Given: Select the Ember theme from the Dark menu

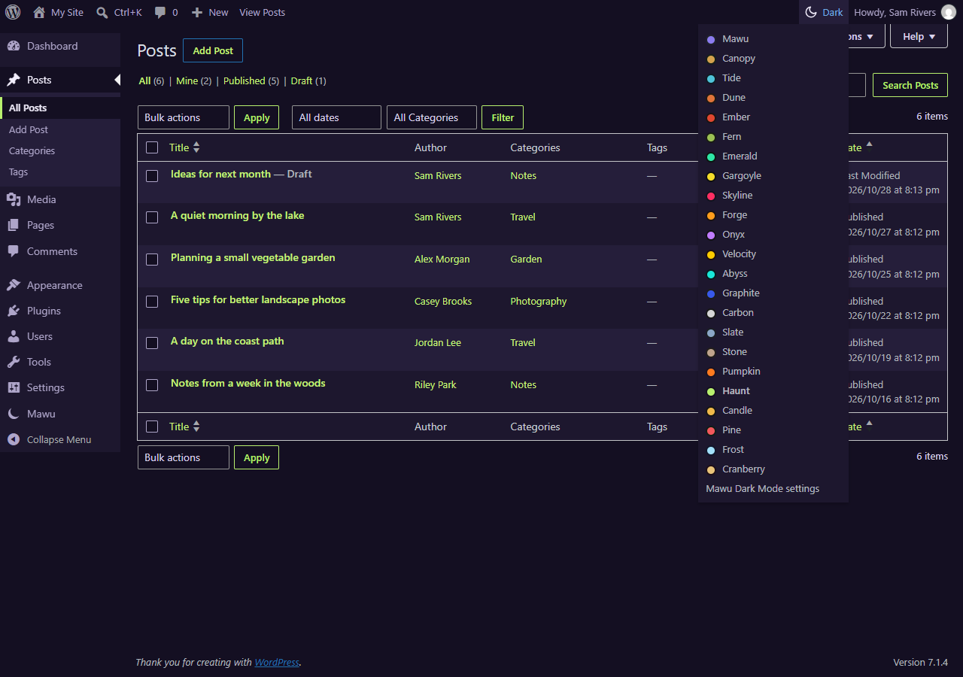Looking at the screenshot, I should pos(773,117).
